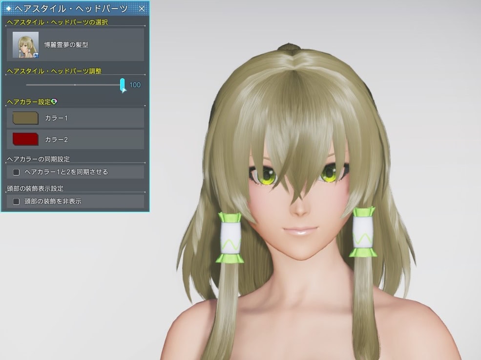Click the hairstyle adjustment slider handle

(x=123, y=85)
